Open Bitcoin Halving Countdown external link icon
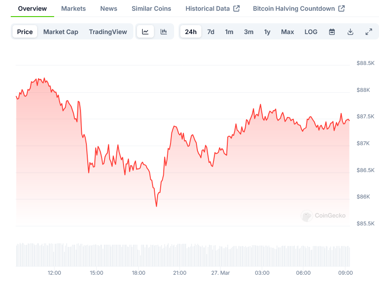Viewport: 379px width, 285px height. pos(341,9)
